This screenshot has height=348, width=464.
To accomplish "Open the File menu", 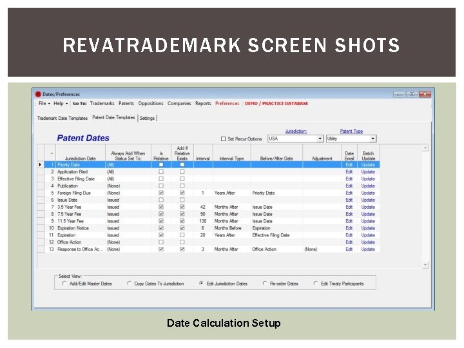I will click(44, 103).
